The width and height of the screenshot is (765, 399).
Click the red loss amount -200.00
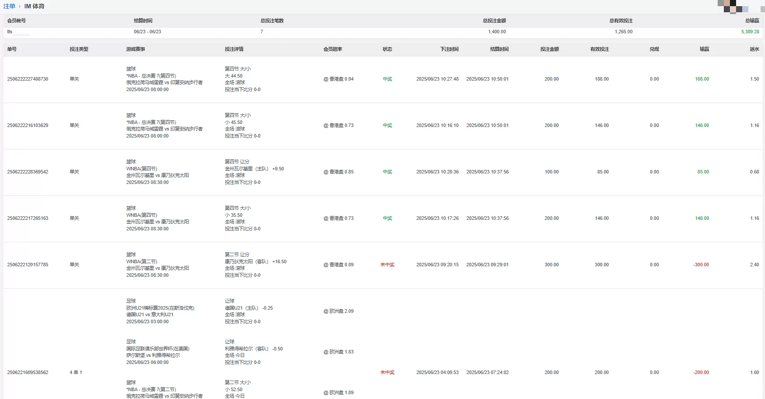(701, 372)
